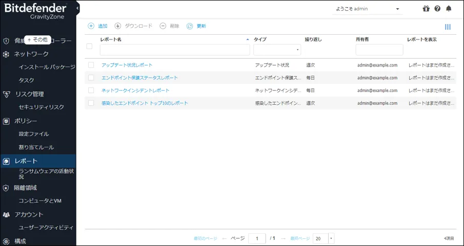The width and height of the screenshot is (464, 246).
Task: Click the レポートを表示 column header
Action: 421,39
